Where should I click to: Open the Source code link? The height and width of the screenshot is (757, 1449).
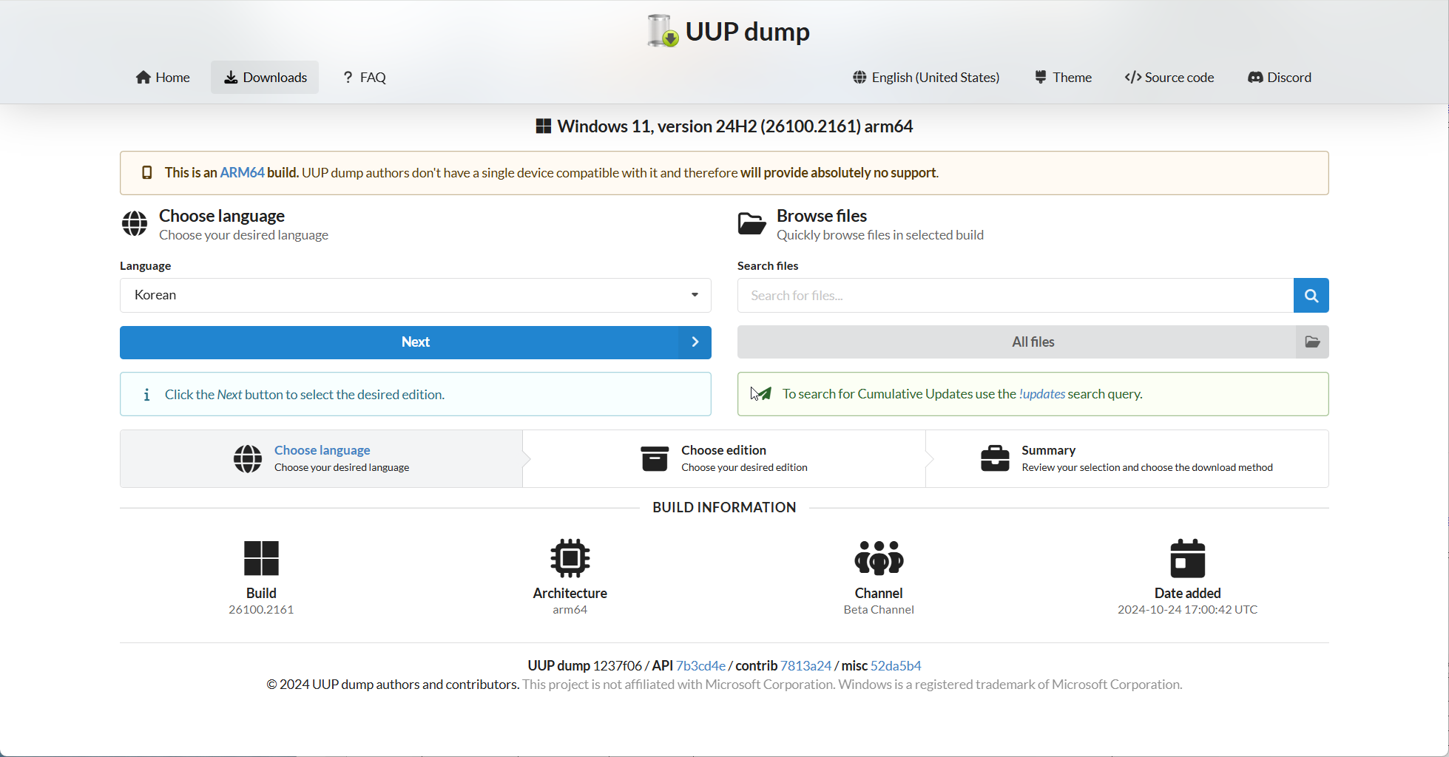[x=1169, y=77]
